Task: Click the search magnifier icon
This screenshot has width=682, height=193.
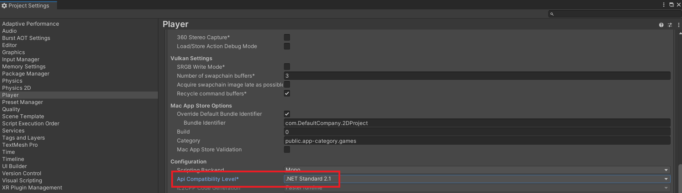Action: (x=552, y=14)
